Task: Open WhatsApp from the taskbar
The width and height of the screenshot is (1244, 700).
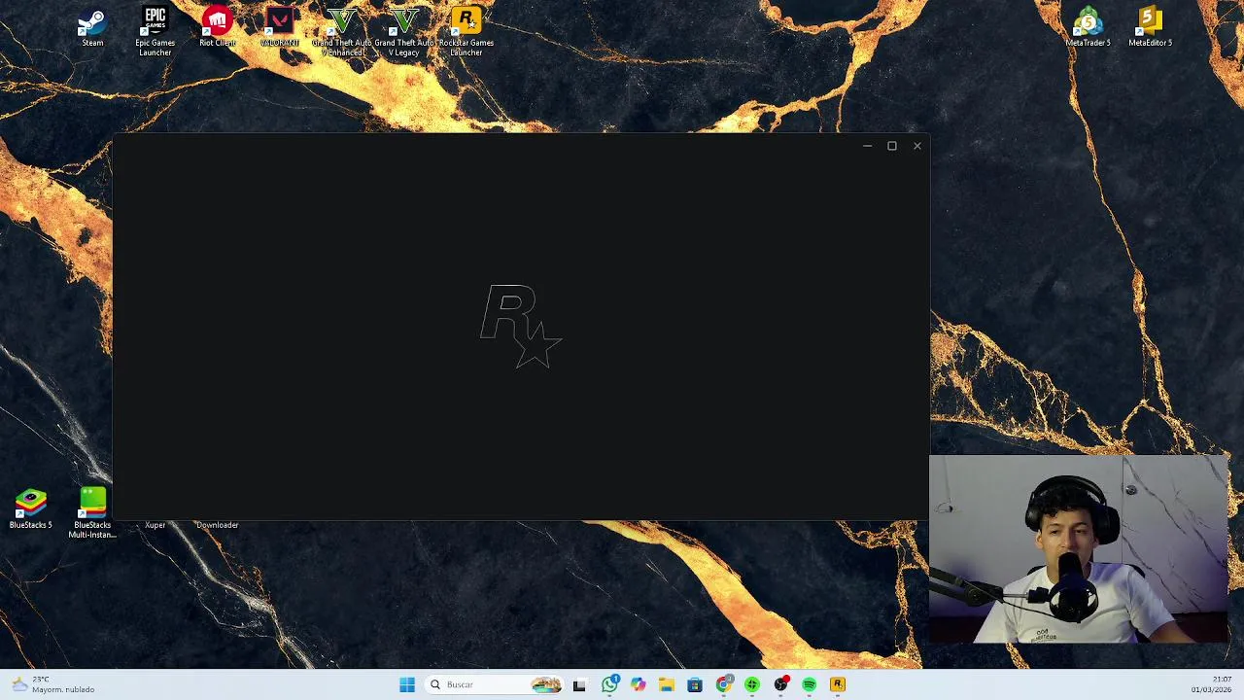Action: tap(609, 684)
